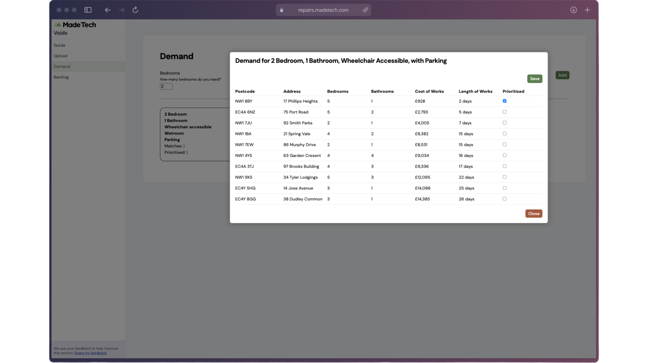The height and width of the screenshot is (363, 645).
Task: Prioritise 34 Tyler Lodgings
Action: click(x=505, y=177)
